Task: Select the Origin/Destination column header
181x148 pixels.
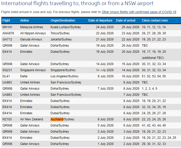Action: coord(63,20)
